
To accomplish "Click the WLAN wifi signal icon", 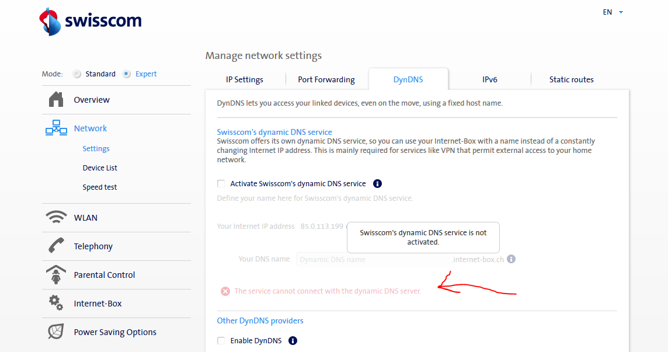I will pos(56,218).
